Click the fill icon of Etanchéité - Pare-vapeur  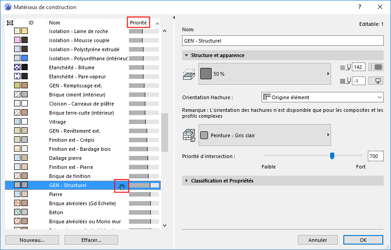[17, 77]
